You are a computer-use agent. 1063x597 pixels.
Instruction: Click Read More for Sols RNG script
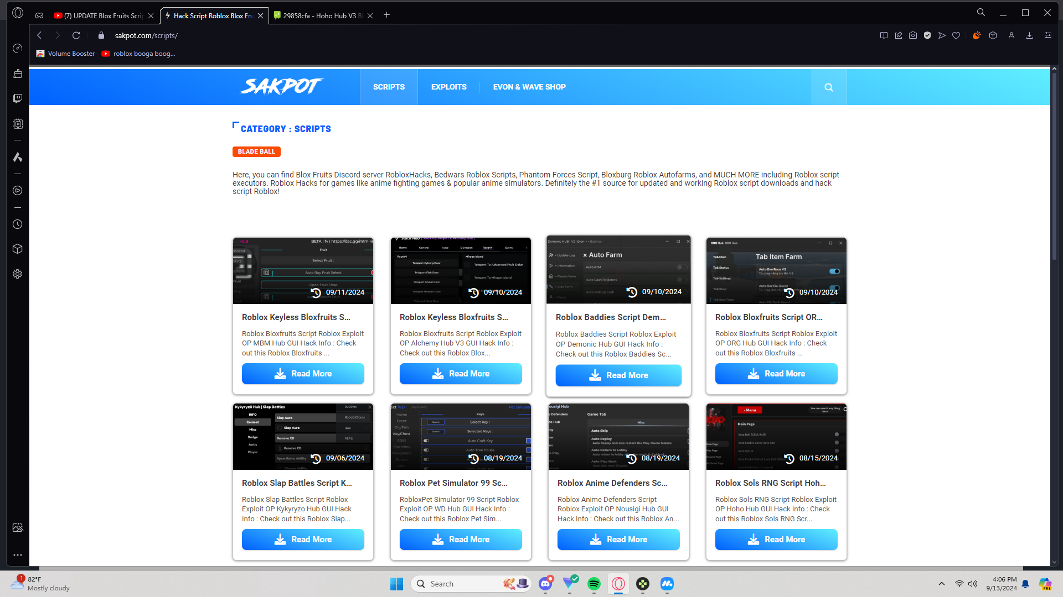click(776, 540)
